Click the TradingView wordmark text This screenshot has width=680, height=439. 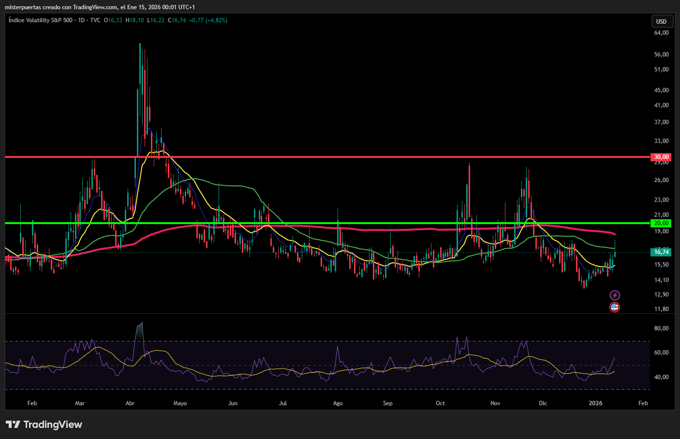[x=53, y=425]
